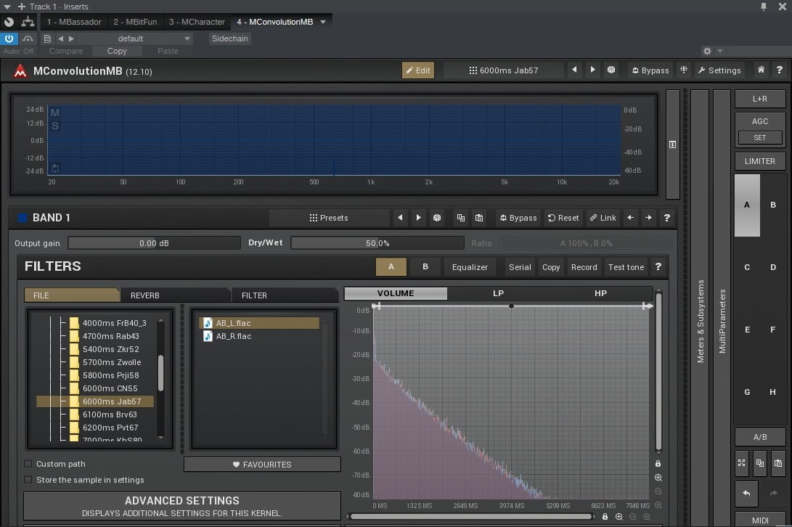This screenshot has width=792, height=527.
Task: Open the host preset file icon
Action: pyautogui.click(x=47, y=38)
